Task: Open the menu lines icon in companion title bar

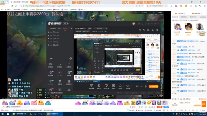Action: pos(149,24)
